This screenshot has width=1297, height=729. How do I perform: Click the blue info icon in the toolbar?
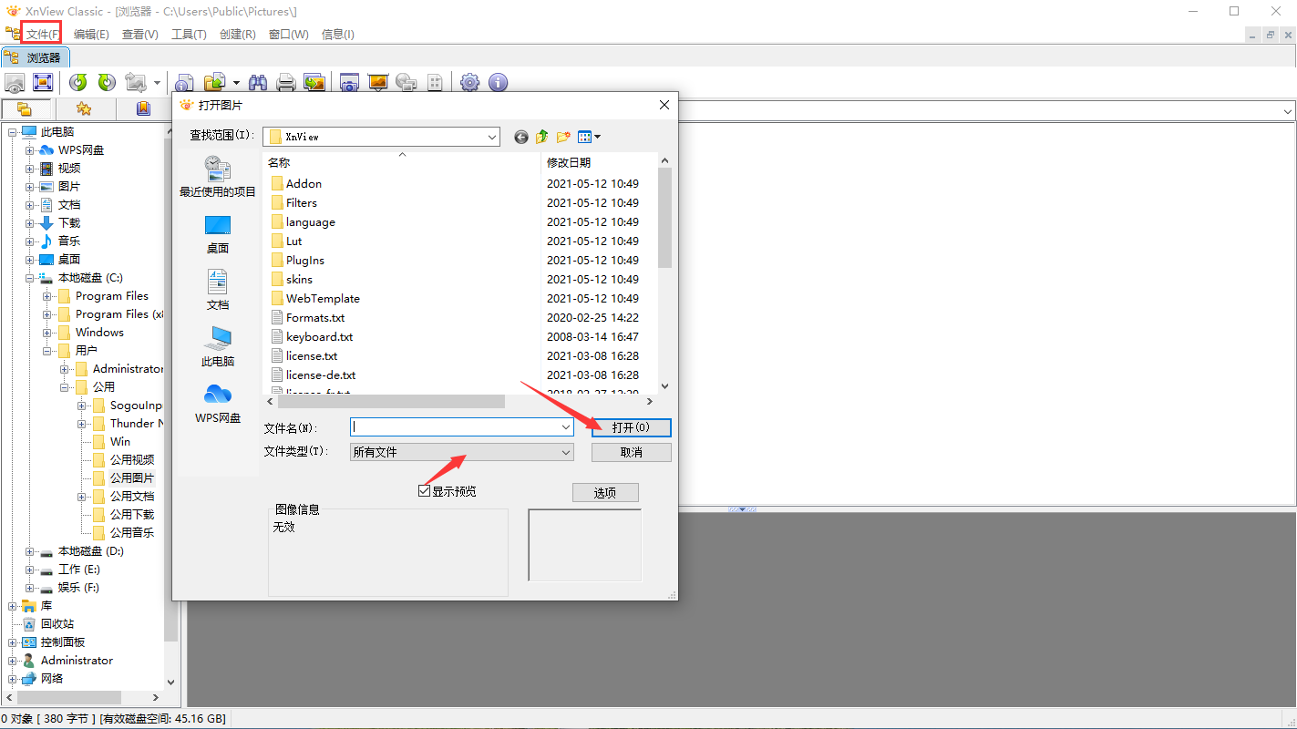click(498, 83)
